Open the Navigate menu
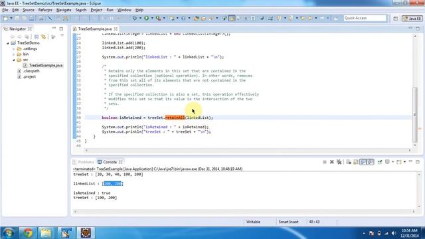 pos(64,10)
